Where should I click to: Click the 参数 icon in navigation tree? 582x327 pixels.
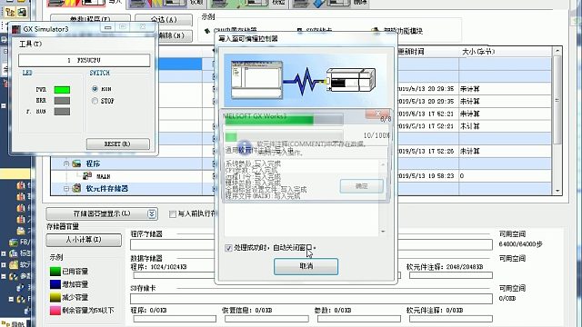(14, 276)
